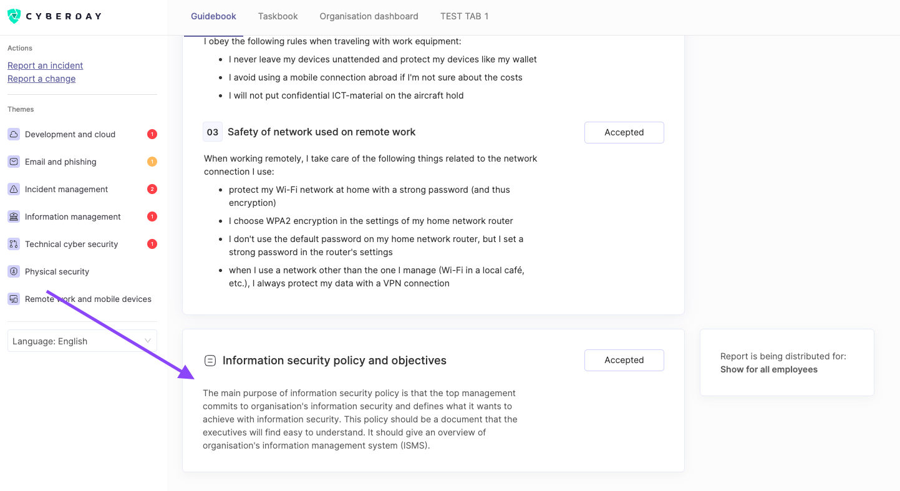Click the Physical security icon
This screenshot has height=491, width=900.
pos(14,271)
